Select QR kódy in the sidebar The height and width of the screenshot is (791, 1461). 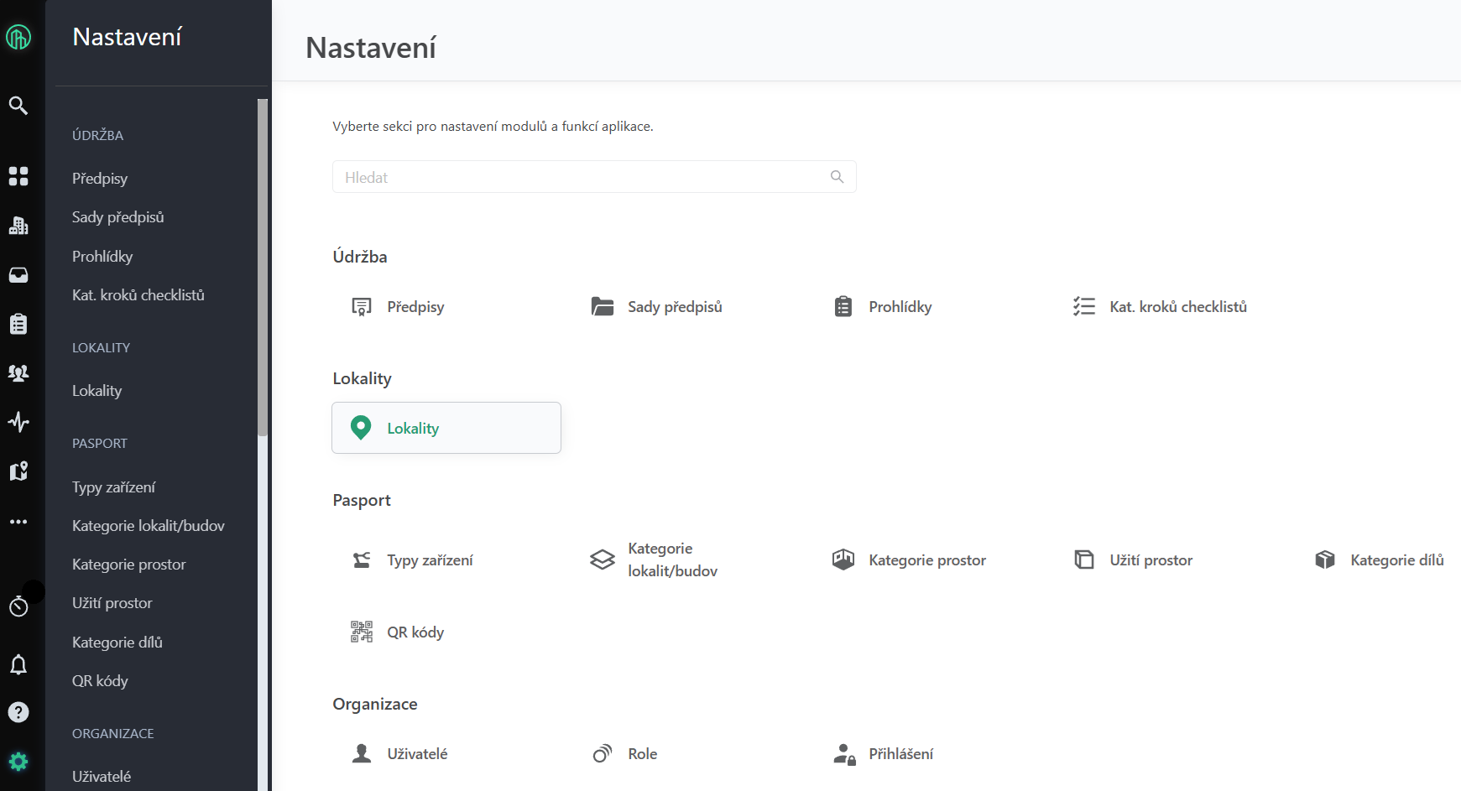tap(100, 681)
